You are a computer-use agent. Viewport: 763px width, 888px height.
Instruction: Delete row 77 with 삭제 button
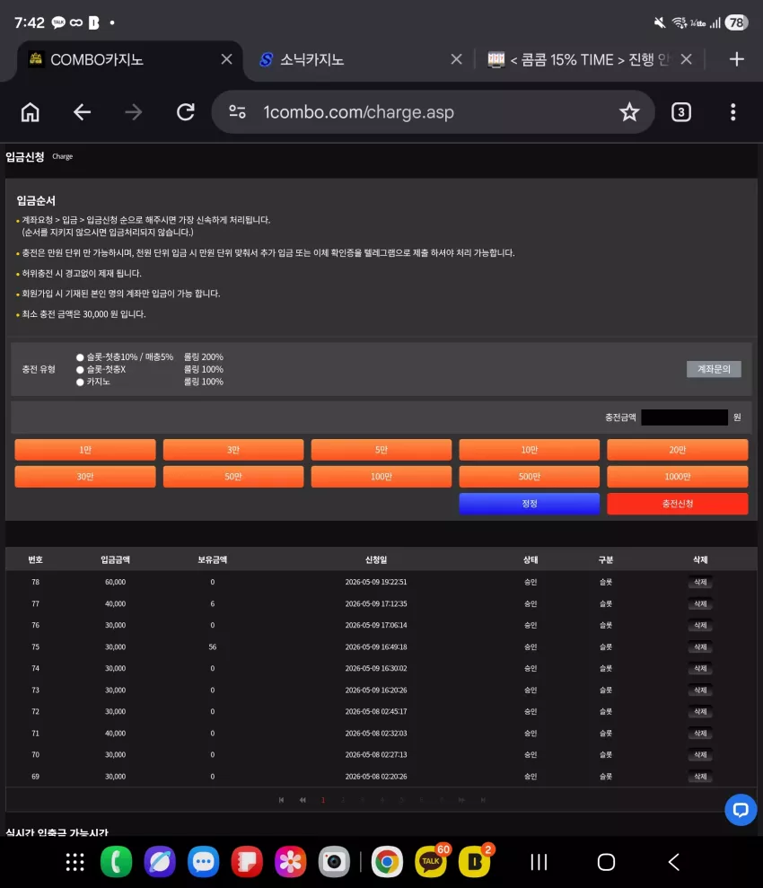[x=700, y=603]
